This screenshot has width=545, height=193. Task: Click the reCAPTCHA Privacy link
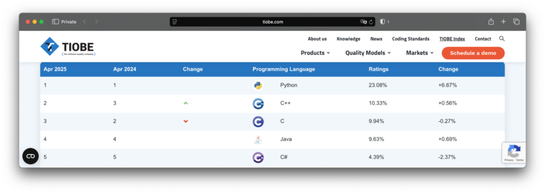(508, 160)
